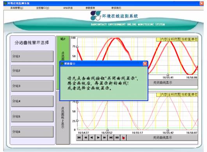The image size is (207, 152).
Task: Open the 主控窗口 menu
Action: pos(43,8)
